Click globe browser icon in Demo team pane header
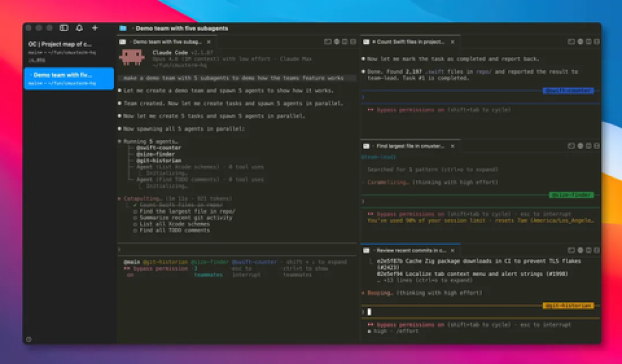Viewport: 622px width, 364px height. [x=337, y=41]
